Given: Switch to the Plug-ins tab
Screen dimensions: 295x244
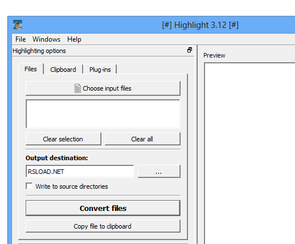Looking at the screenshot, I should [100, 70].
